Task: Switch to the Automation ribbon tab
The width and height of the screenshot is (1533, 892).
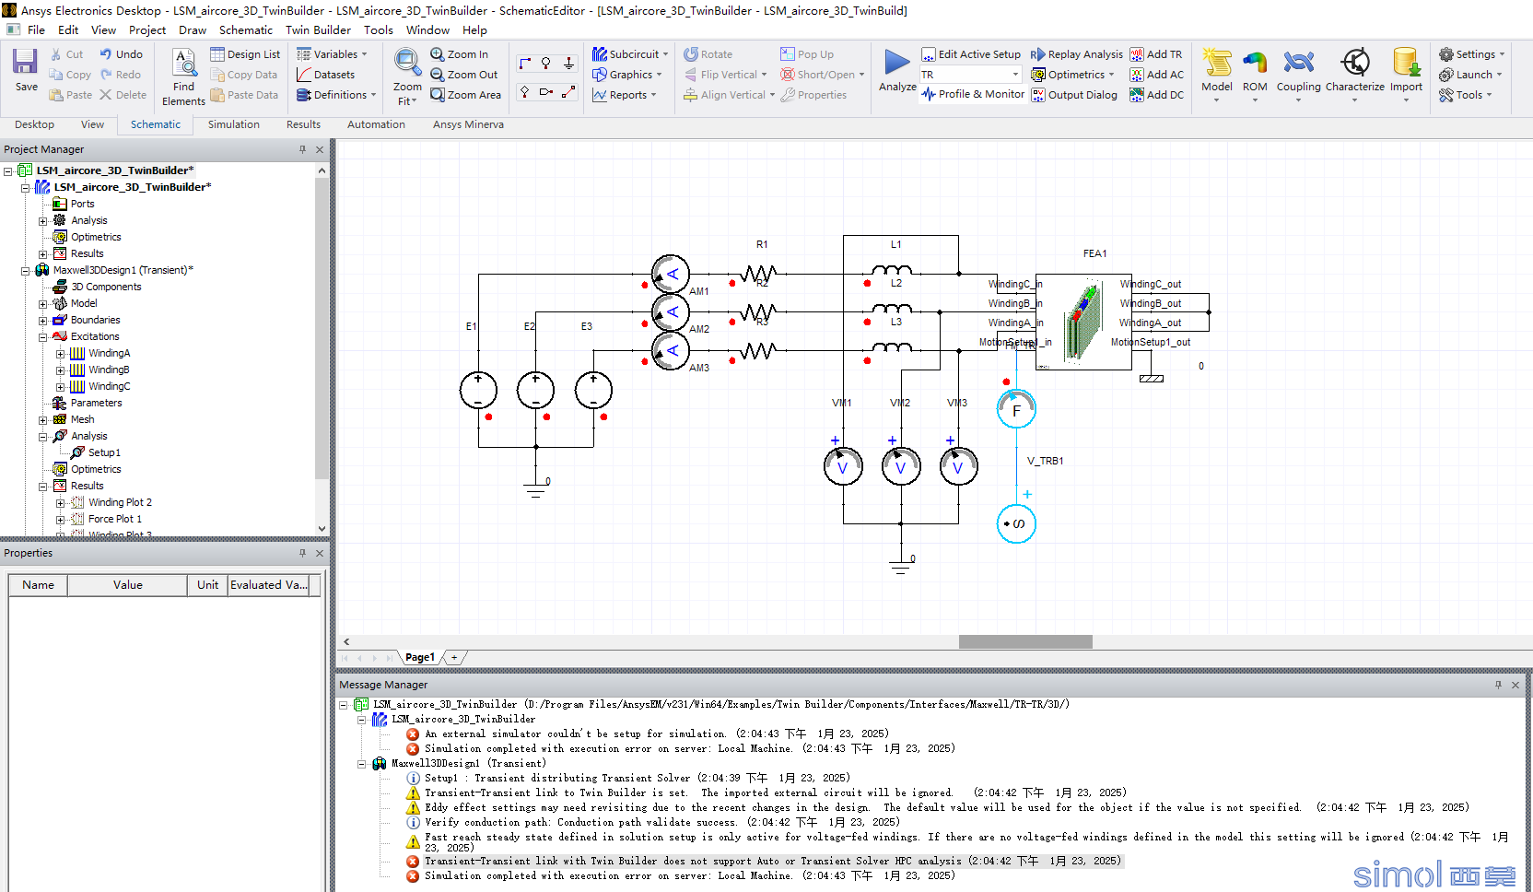Action: pyautogui.click(x=376, y=124)
